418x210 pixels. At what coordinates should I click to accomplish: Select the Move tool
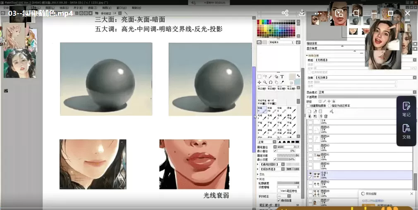259,82
